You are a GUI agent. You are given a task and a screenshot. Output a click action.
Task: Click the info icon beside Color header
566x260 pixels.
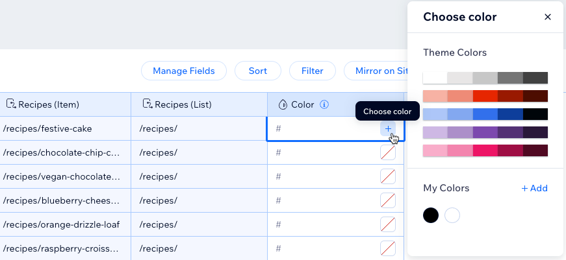(x=324, y=105)
